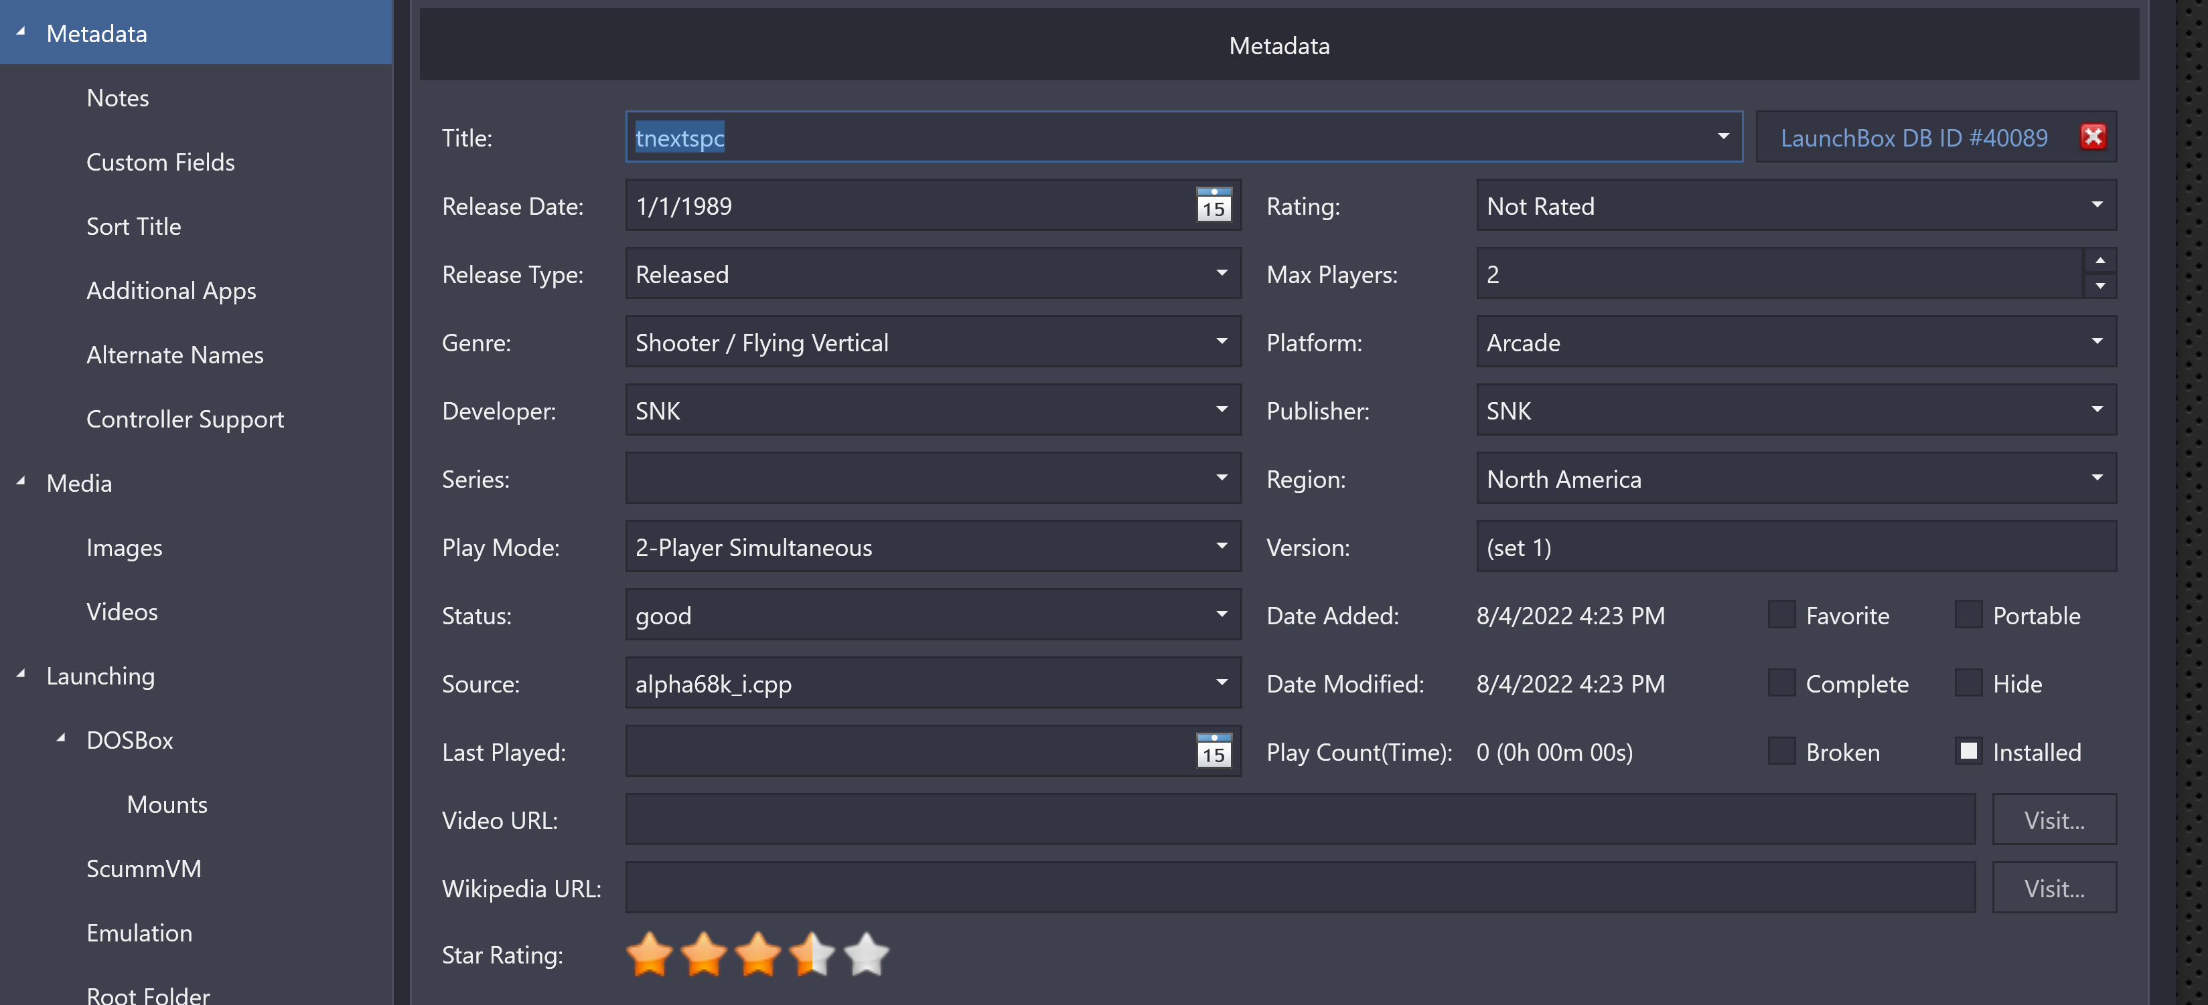This screenshot has height=1005, width=2208.
Task: Open the Region dropdown list
Action: pos(2095,478)
